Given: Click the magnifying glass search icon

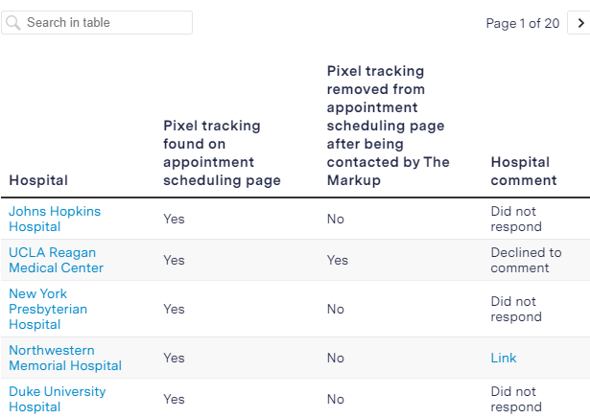Looking at the screenshot, I should click(x=13, y=23).
